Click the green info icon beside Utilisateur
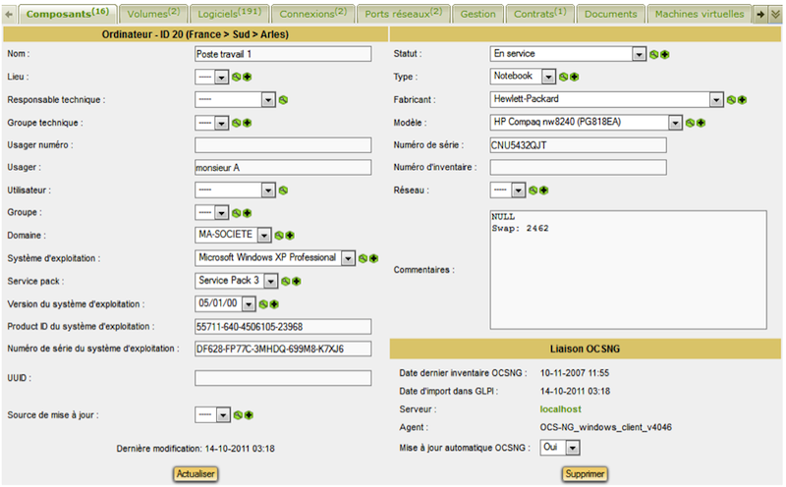 pyautogui.click(x=283, y=190)
